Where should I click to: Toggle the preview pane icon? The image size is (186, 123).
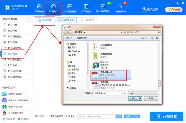pyautogui.click(x=151, y=38)
